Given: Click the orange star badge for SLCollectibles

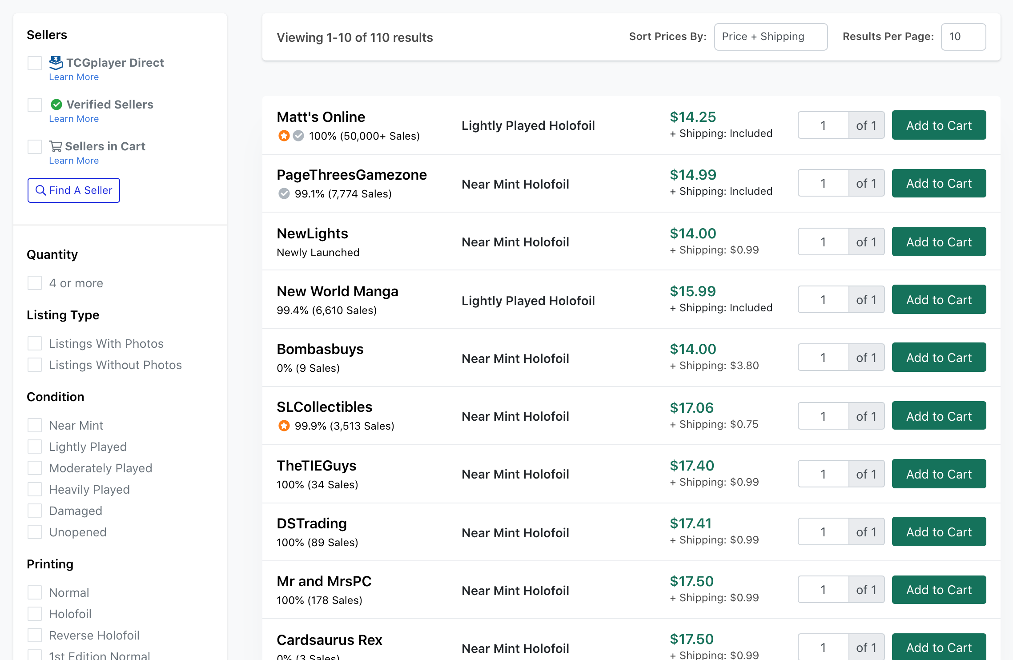Looking at the screenshot, I should click(x=284, y=426).
